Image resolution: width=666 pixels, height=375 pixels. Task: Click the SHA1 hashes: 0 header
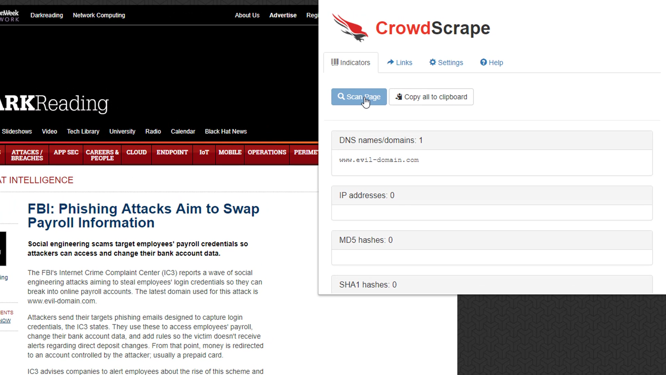[x=492, y=285]
